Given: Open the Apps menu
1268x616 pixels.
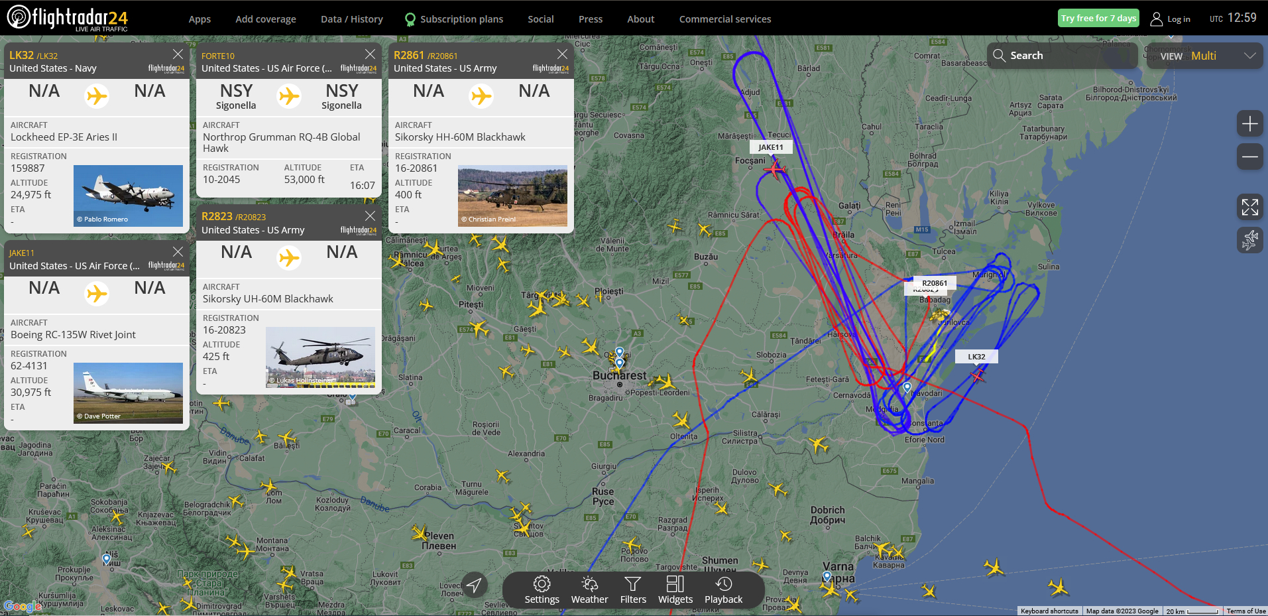Looking at the screenshot, I should tap(200, 19).
